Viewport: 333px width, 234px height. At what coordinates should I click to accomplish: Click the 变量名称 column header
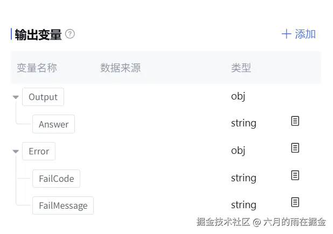tap(37, 68)
